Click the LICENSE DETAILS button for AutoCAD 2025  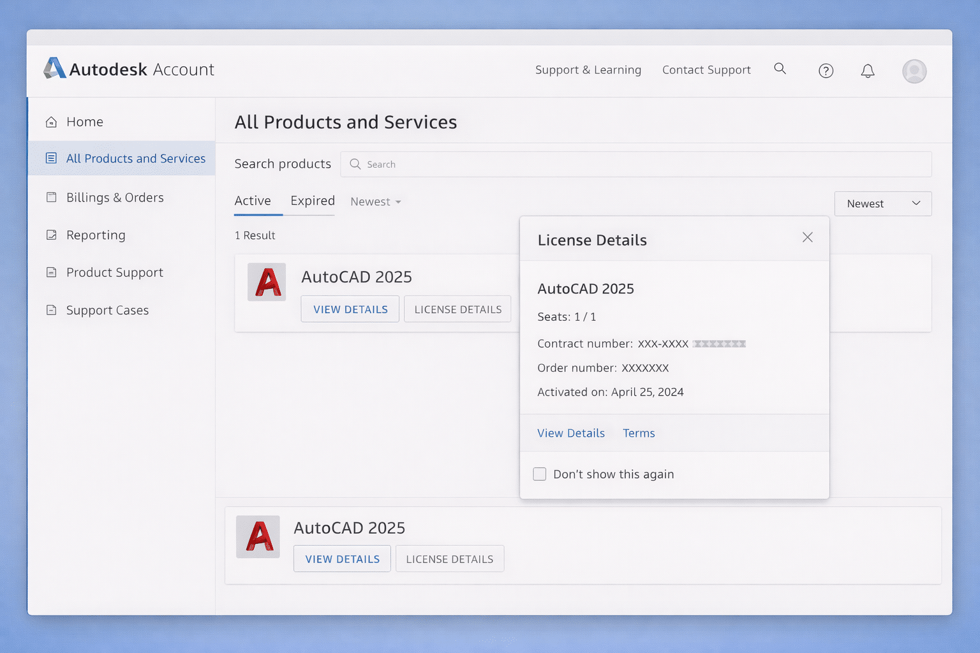click(457, 309)
